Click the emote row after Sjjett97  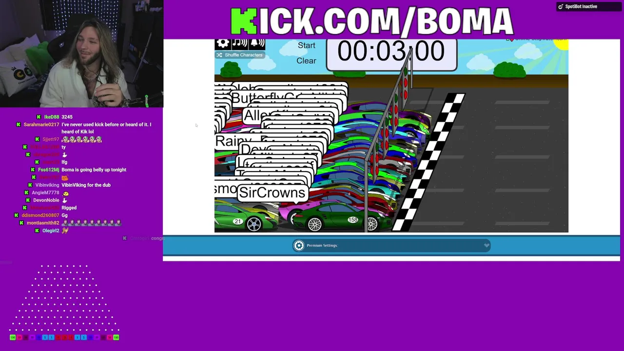81,139
